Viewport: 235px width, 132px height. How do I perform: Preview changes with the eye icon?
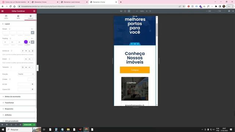pyautogui.click(x=20, y=125)
